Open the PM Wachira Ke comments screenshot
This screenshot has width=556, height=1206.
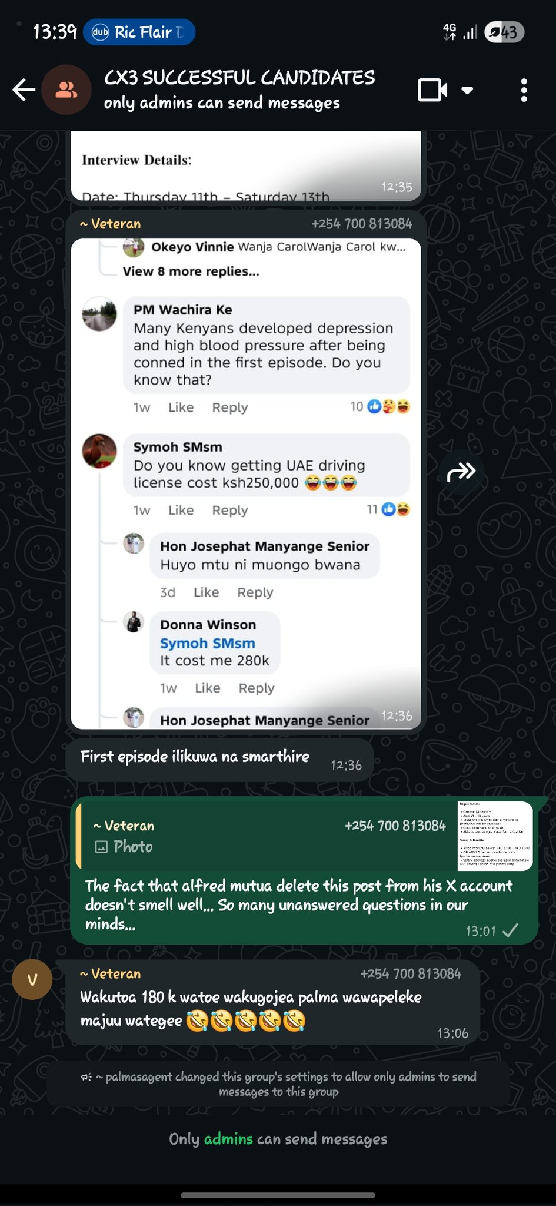(x=246, y=483)
